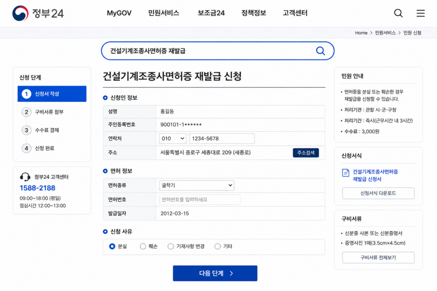Image resolution: width=437 pixels, height=291 pixels.
Task: Go to 구비서류 첨부 step
Action: click(49, 112)
